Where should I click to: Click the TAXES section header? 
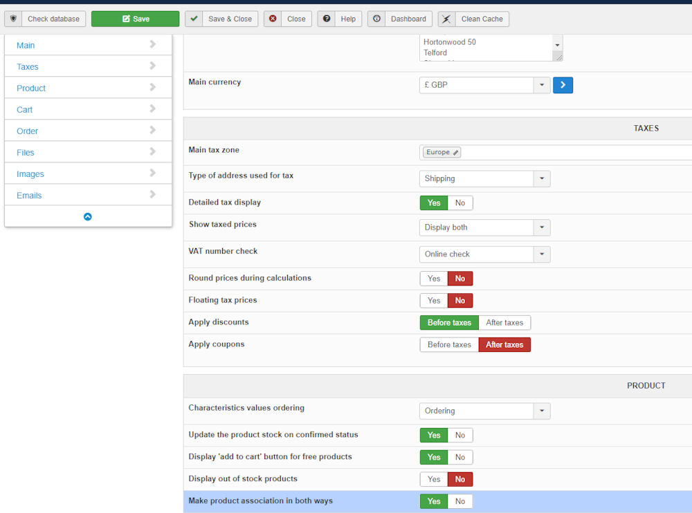tap(646, 129)
